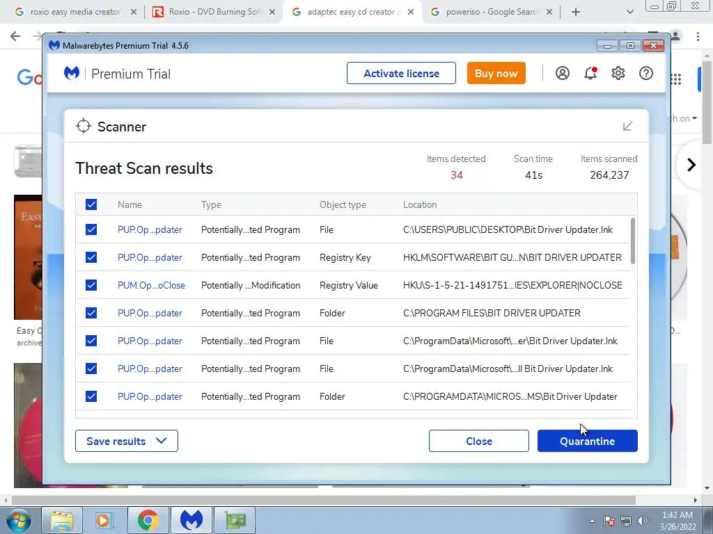
Task: Select the adaptec easy cd creator tab
Action: 352,12
